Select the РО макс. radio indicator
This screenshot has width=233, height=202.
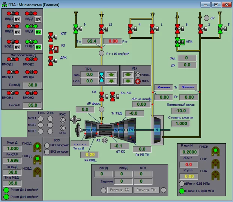pos(138,74)
